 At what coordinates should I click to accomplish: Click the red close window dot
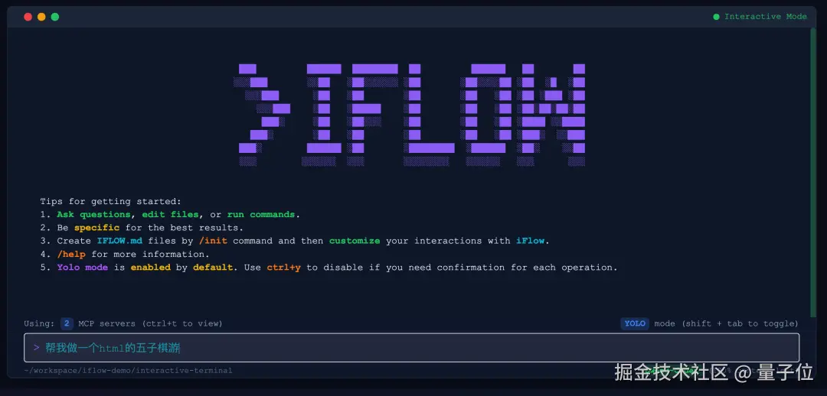pos(28,17)
